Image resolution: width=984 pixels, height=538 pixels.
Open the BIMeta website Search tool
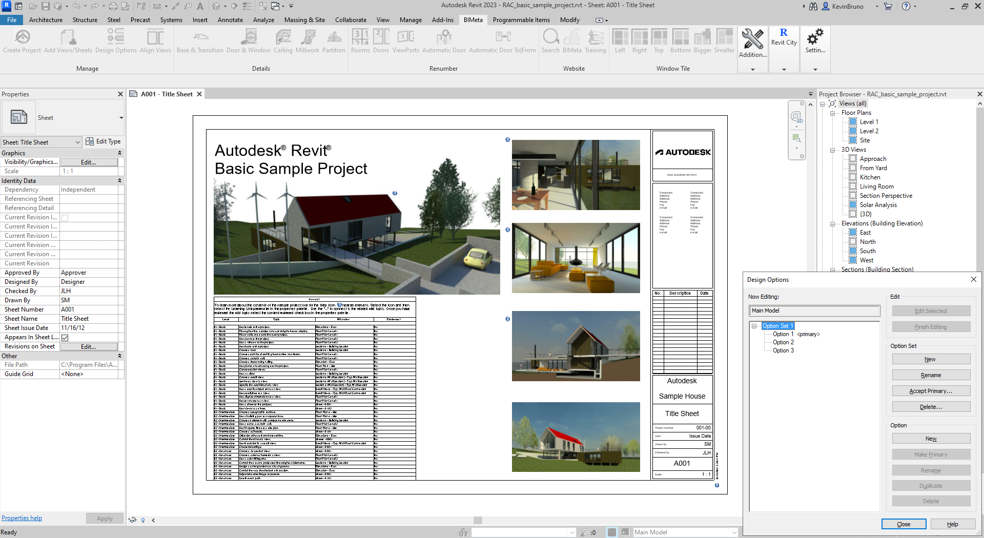click(550, 41)
